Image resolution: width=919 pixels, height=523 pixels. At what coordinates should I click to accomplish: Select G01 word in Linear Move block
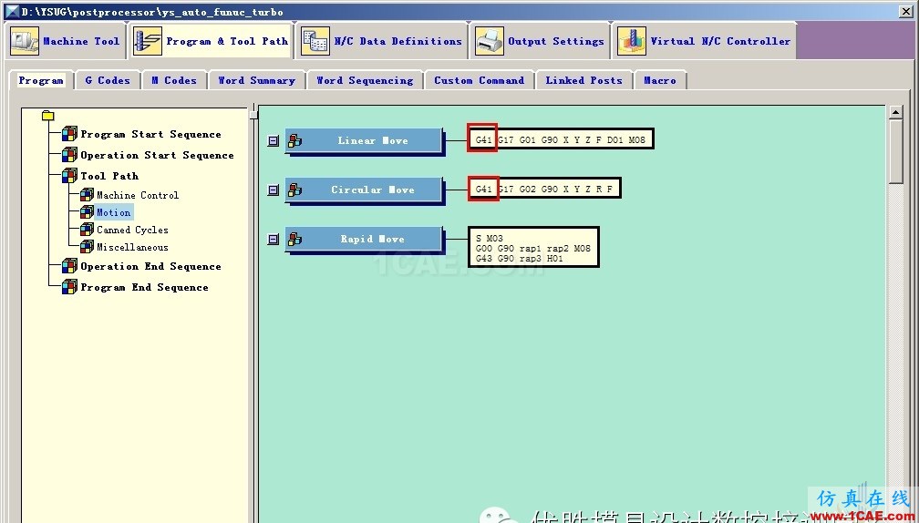(x=528, y=140)
